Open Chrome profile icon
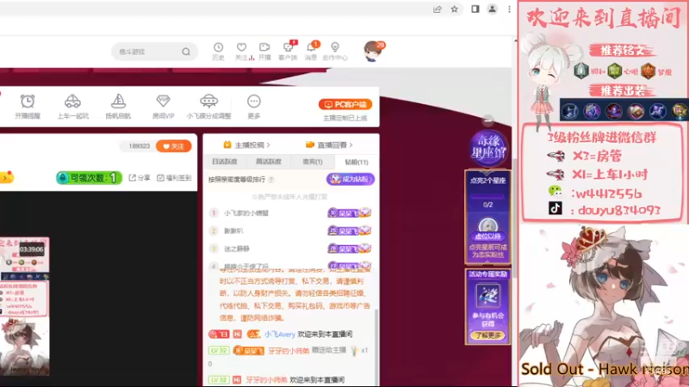 tap(492, 9)
